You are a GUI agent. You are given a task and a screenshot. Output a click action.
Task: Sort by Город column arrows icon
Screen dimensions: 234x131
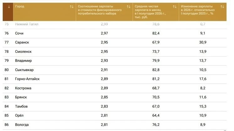coord(72,7)
